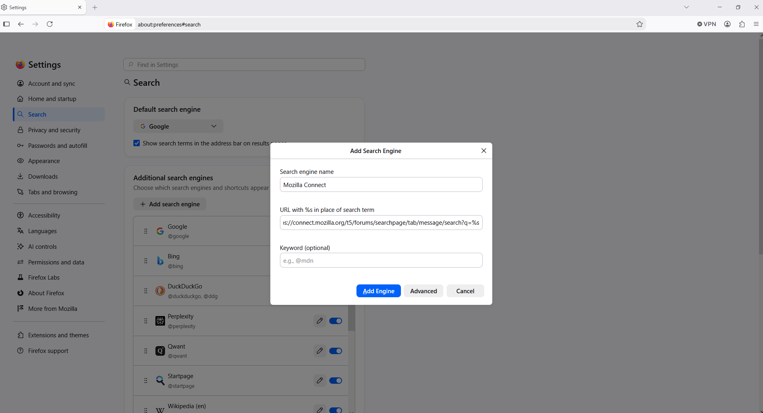Image resolution: width=763 pixels, height=413 pixels.
Task: Expand the default search engine Google dropdown
Action: coord(178,126)
